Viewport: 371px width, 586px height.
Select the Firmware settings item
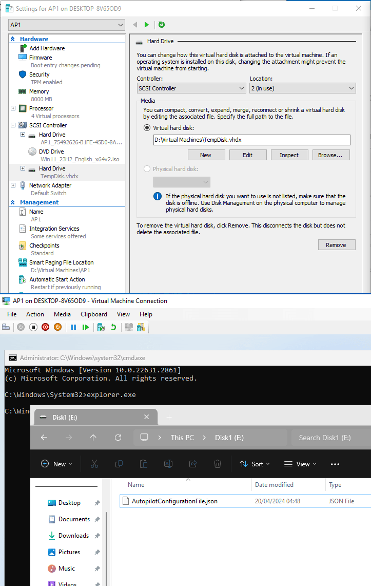click(41, 58)
